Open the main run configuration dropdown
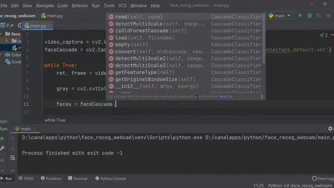Image resolution: width=334 pixels, height=188 pixels. tap(280, 16)
